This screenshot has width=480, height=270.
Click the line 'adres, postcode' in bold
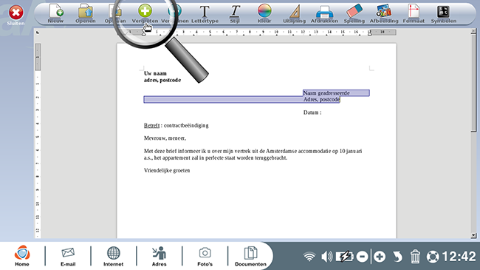(162, 80)
